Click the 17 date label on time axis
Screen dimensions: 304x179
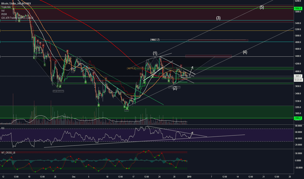click(133, 177)
